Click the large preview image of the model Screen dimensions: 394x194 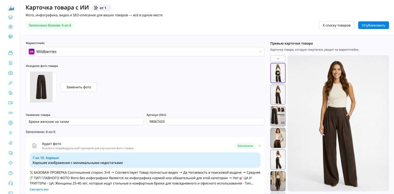click(338, 123)
